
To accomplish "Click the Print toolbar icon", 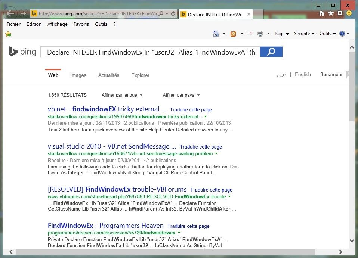I will (x=260, y=34).
